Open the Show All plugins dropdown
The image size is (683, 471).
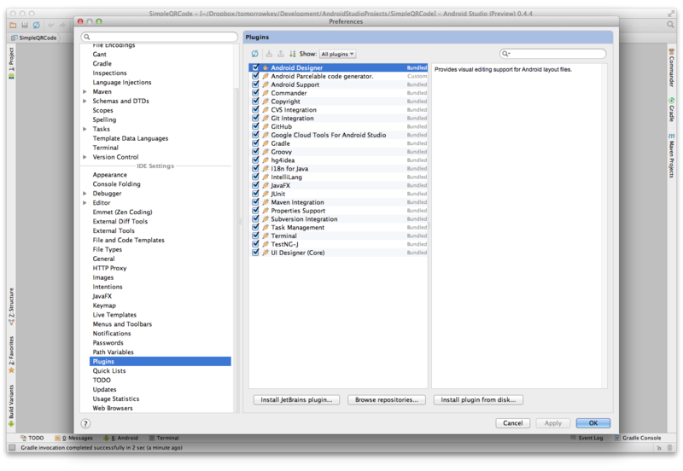337,54
